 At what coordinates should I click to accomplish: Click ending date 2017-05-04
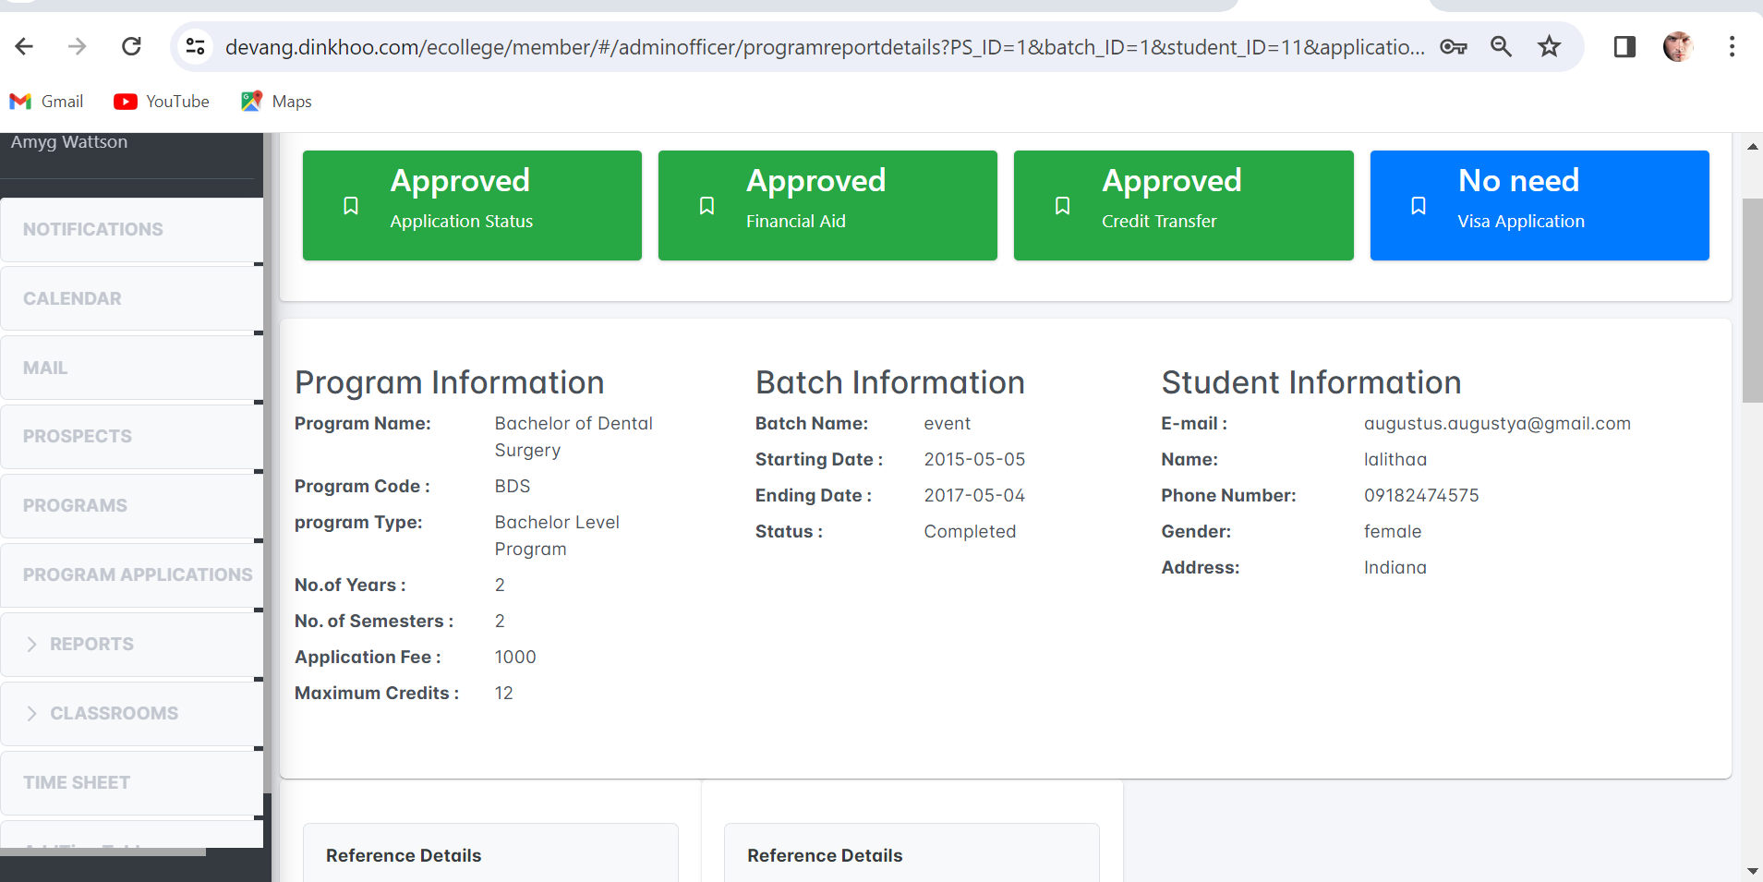click(x=974, y=495)
